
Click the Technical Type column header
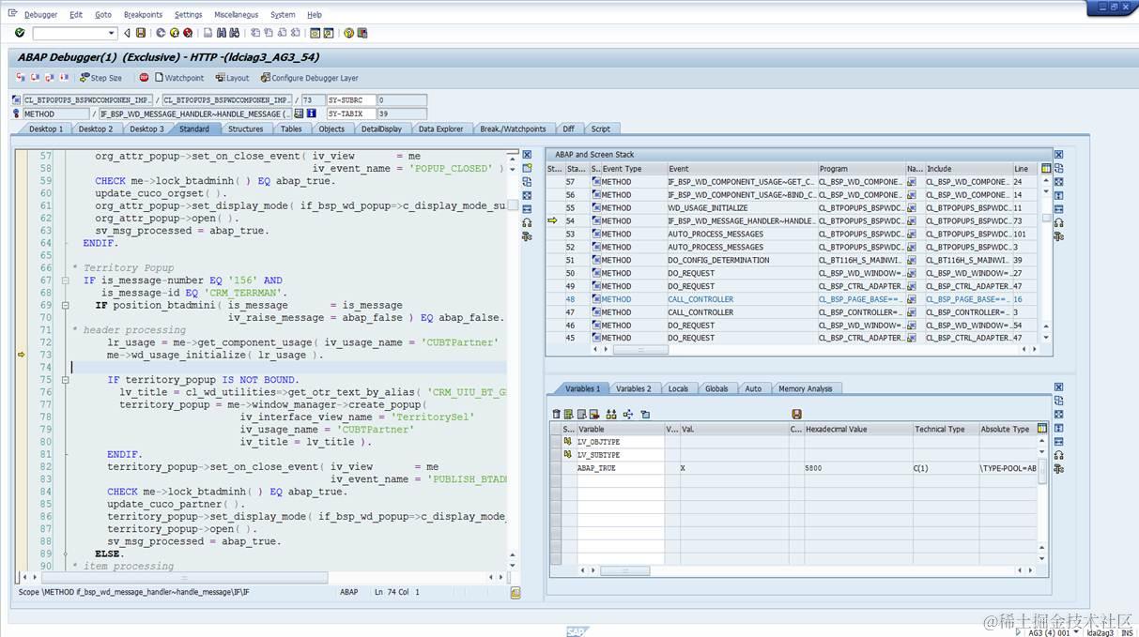tap(945, 429)
